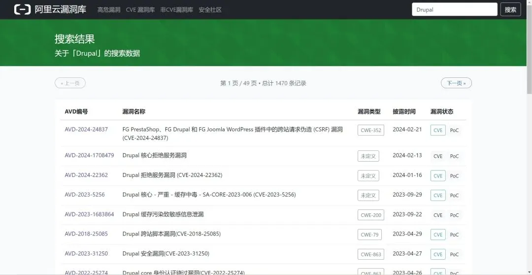This screenshot has height=275, width=532.
Task: Open AVD-2024-1708479 link
Action: 89,155
